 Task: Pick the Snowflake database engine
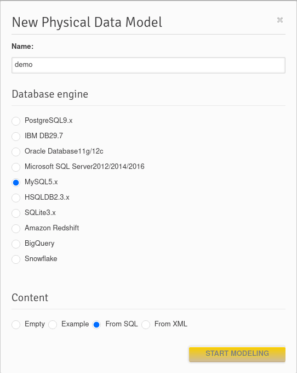[x=16, y=259]
